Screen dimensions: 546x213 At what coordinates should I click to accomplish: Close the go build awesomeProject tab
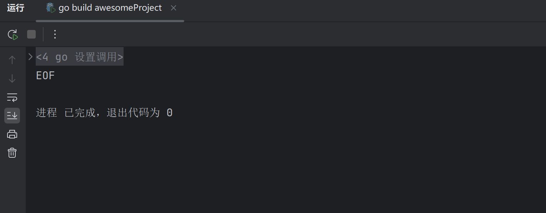pyautogui.click(x=174, y=8)
